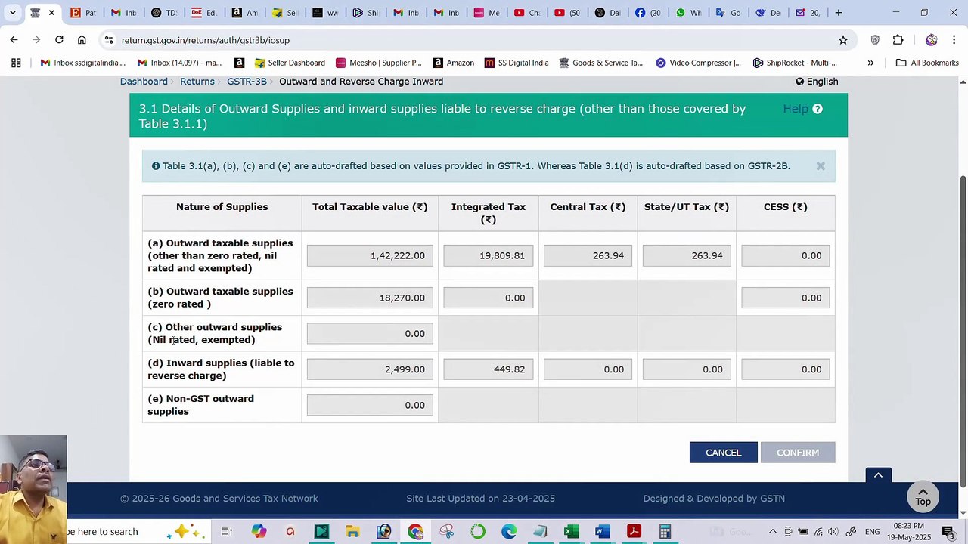
Task: Reload the GST returns page
Action: (x=59, y=40)
